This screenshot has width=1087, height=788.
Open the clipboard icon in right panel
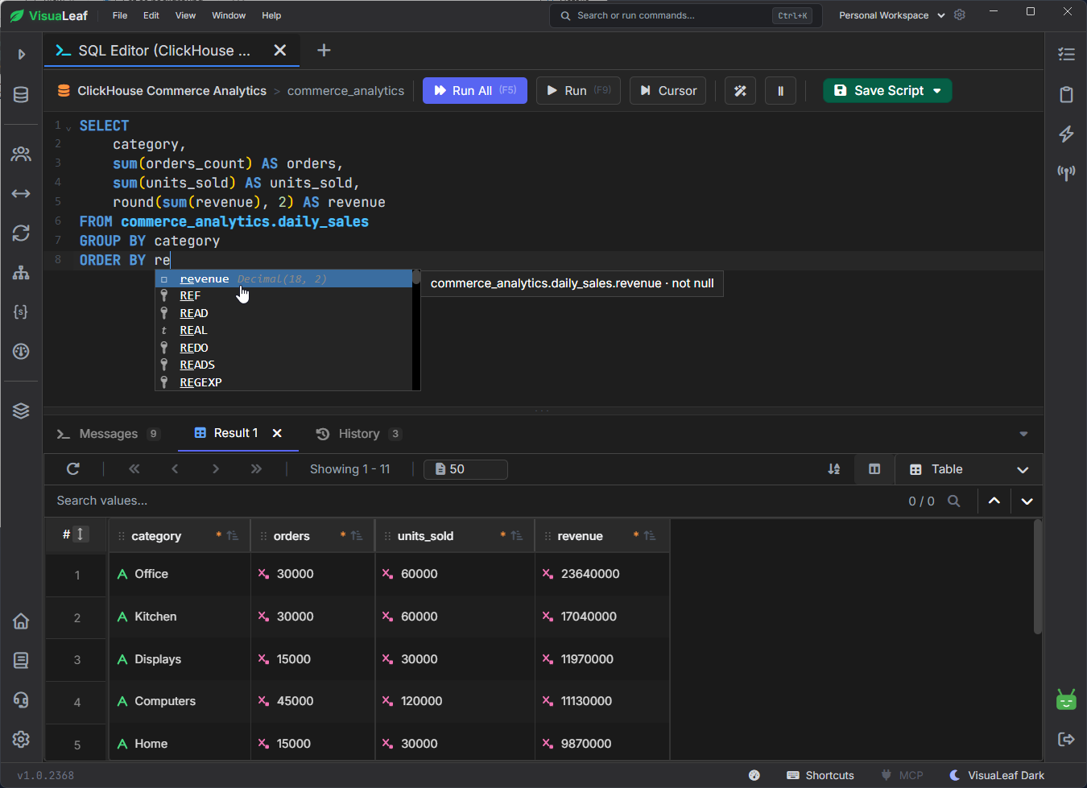(x=1067, y=94)
